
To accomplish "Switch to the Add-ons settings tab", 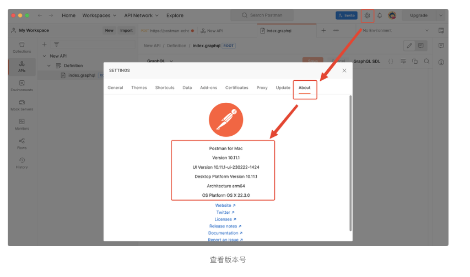I will (x=208, y=87).
